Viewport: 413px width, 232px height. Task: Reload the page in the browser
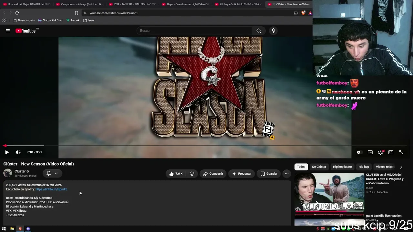point(17,13)
